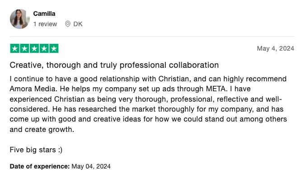Click the fifth green rating star
This screenshot has height=178, width=305.
click(x=54, y=48)
